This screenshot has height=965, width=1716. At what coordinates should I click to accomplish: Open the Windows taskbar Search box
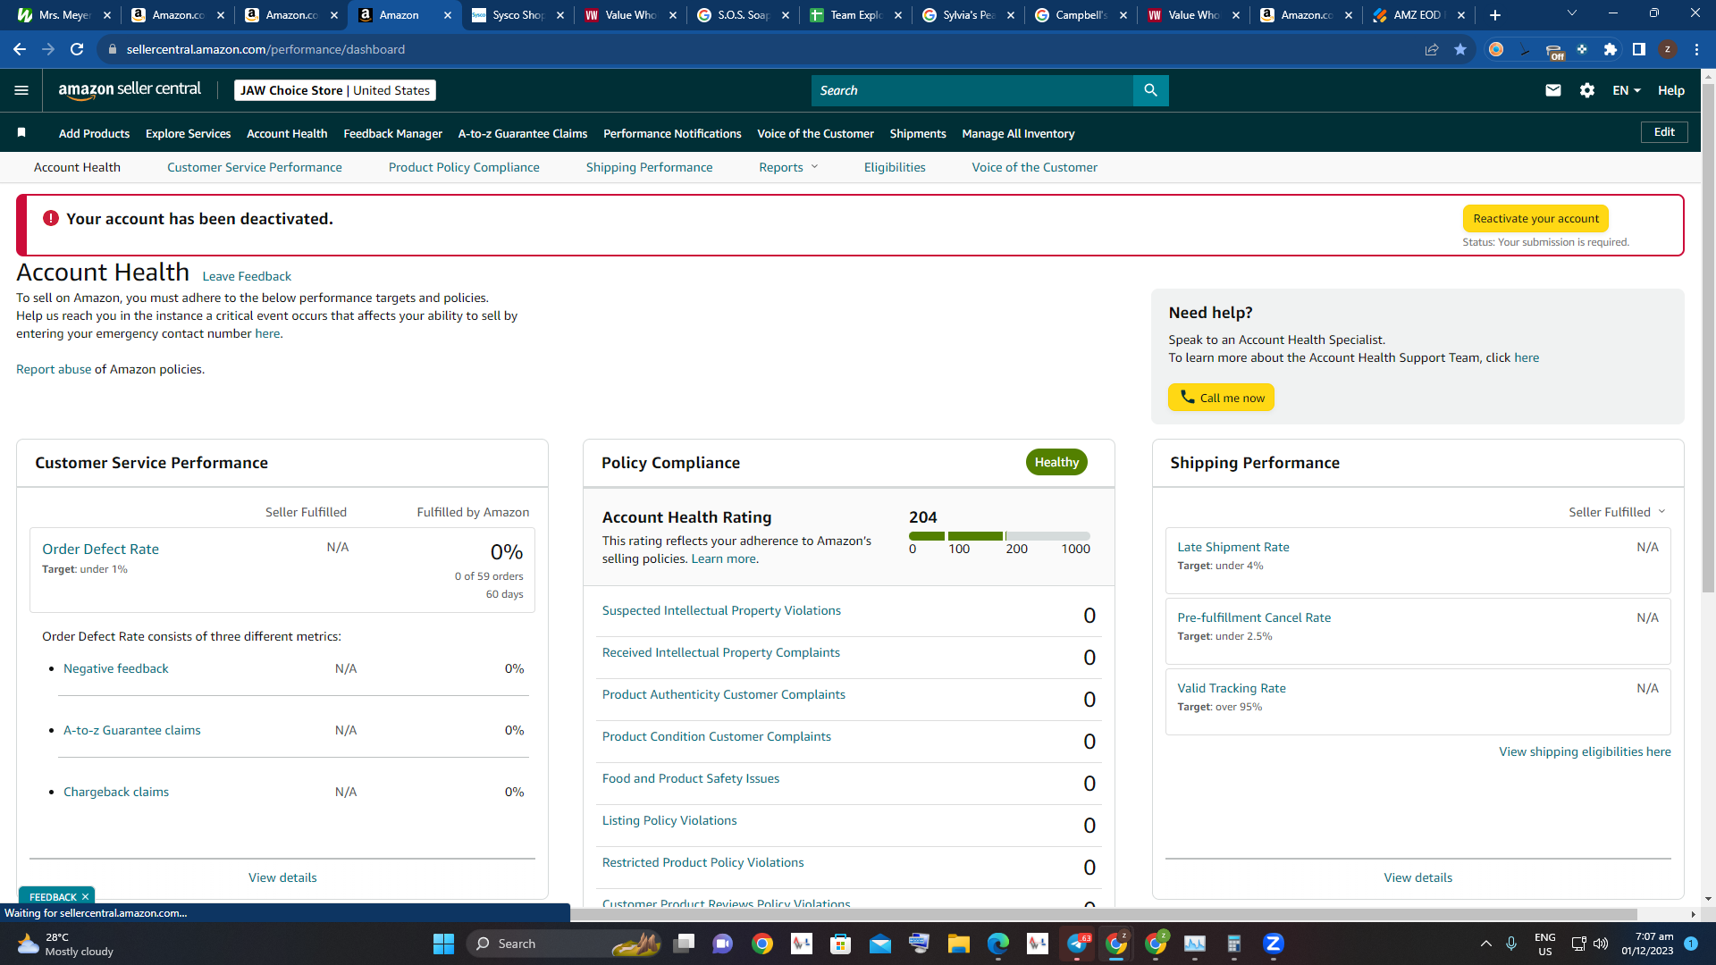tap(563, 944)
